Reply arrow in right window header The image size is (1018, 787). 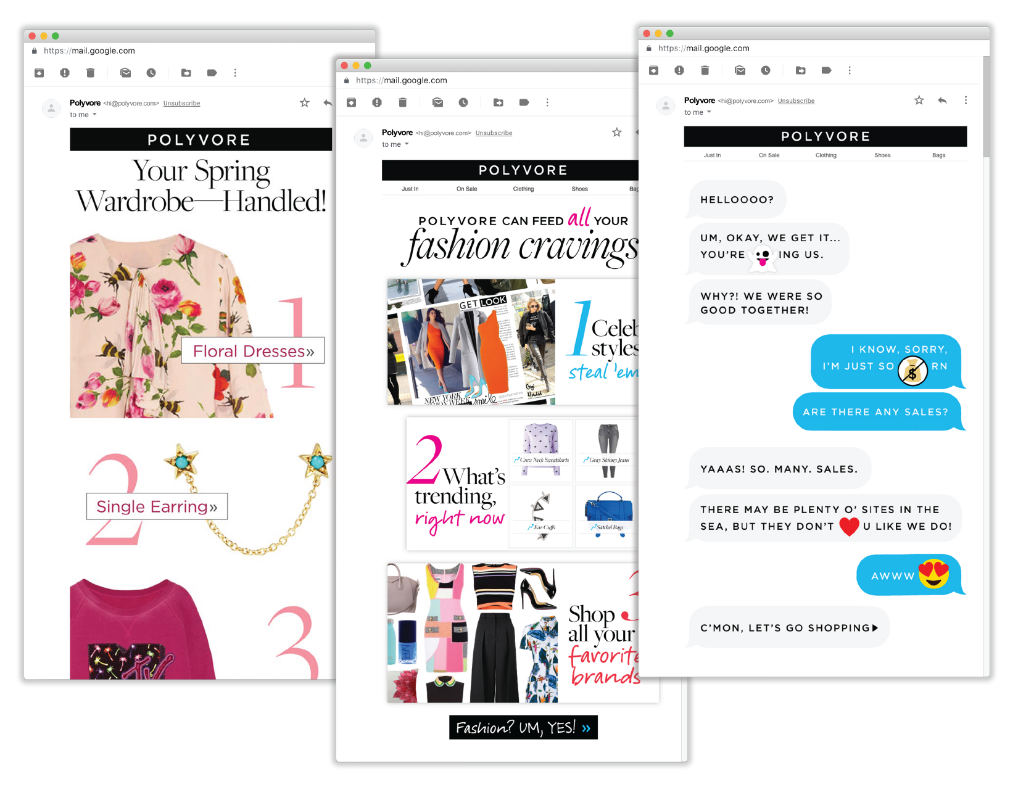coord(942,101)
